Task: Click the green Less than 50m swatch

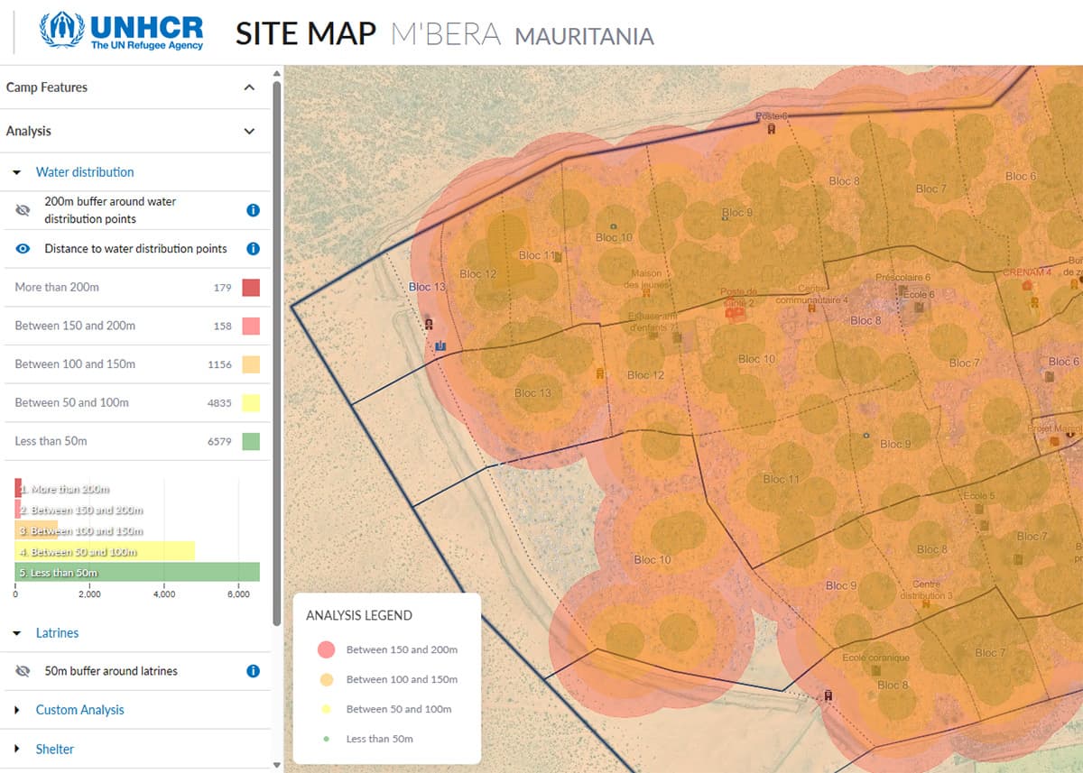Action: tap(251, 441)
